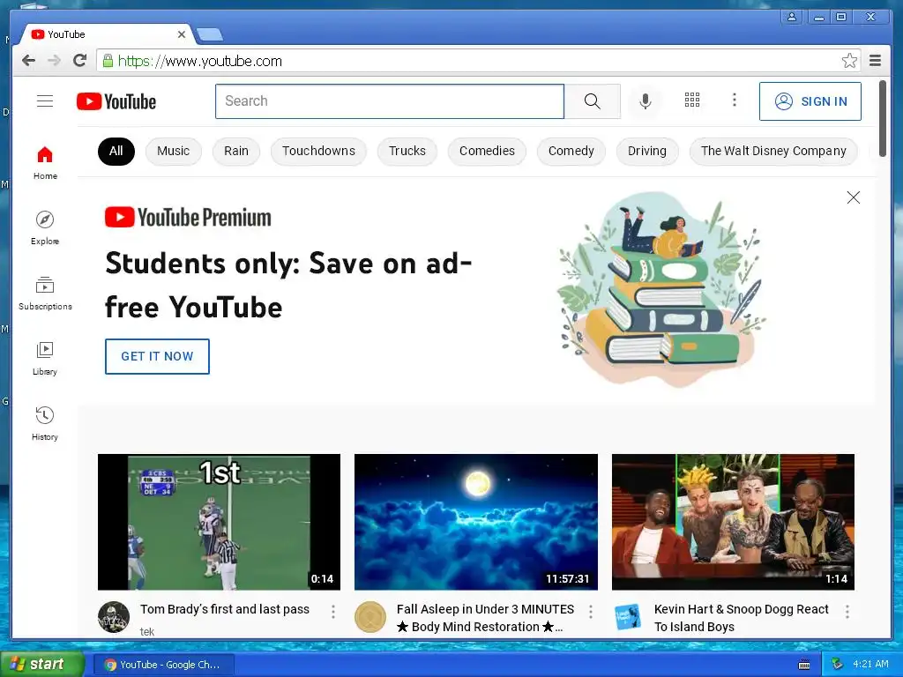The image size is (903, 677).
Task: Click the Fall Asleep video channel avatar
Action: (370, 617)
